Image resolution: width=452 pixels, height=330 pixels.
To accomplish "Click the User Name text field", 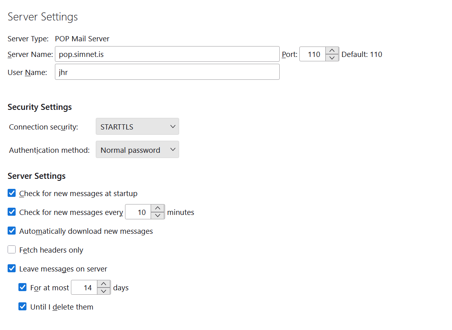I will pos(167,72).
